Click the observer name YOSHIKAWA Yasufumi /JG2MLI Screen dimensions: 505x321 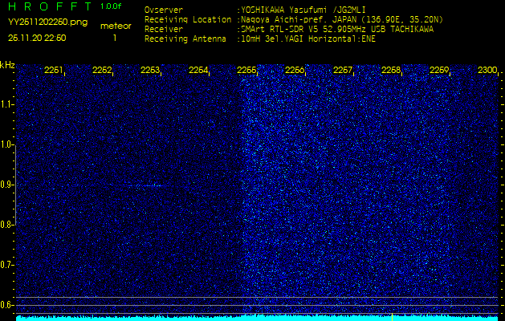[x=303, y=10]
